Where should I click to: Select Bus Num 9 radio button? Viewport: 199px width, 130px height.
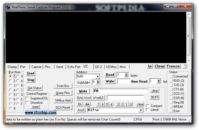click(18, 76)
